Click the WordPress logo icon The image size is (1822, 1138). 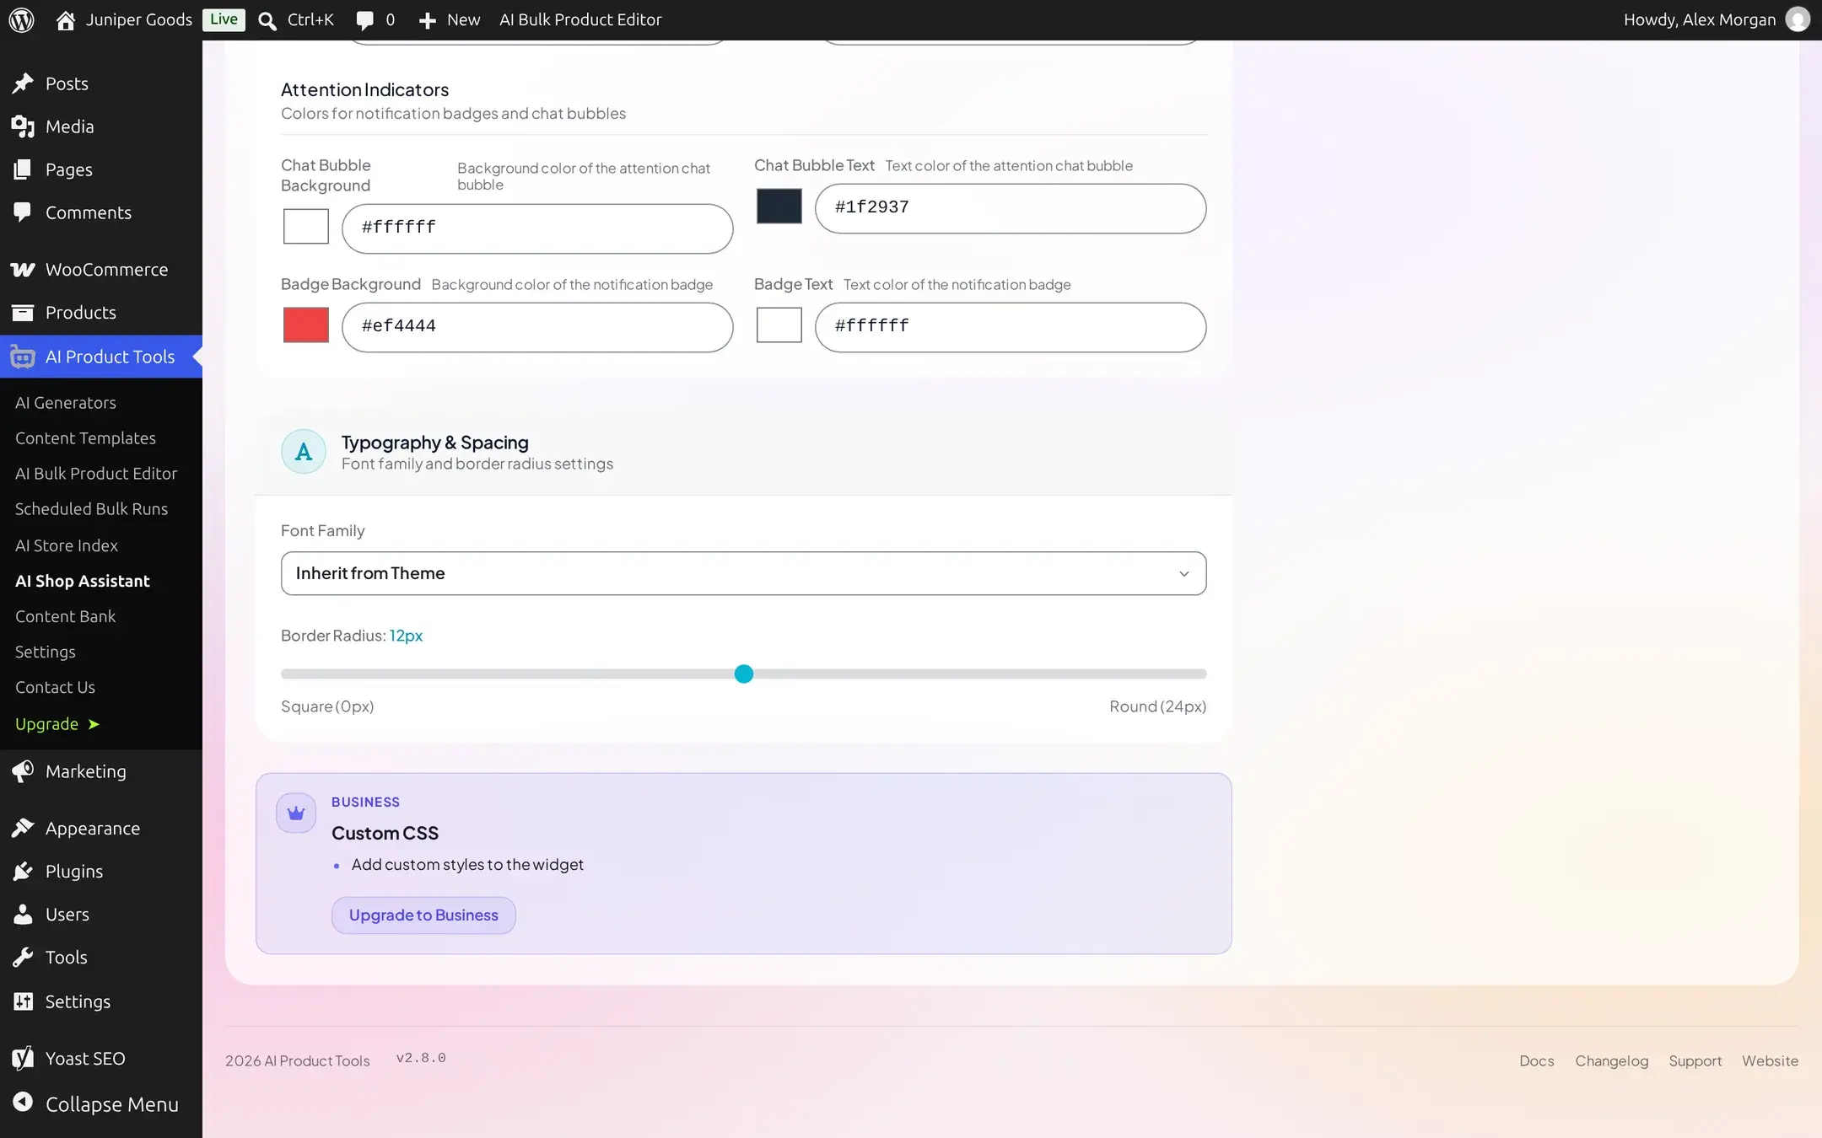[21, 19]
